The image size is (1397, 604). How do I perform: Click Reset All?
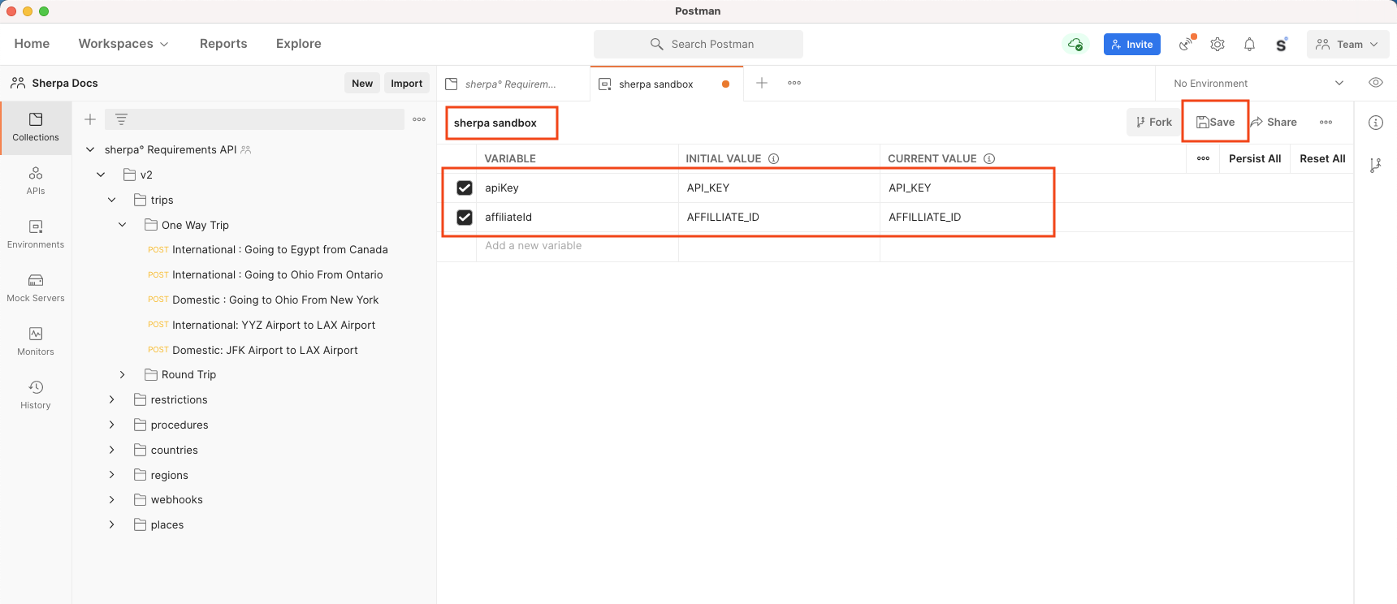1322,159
